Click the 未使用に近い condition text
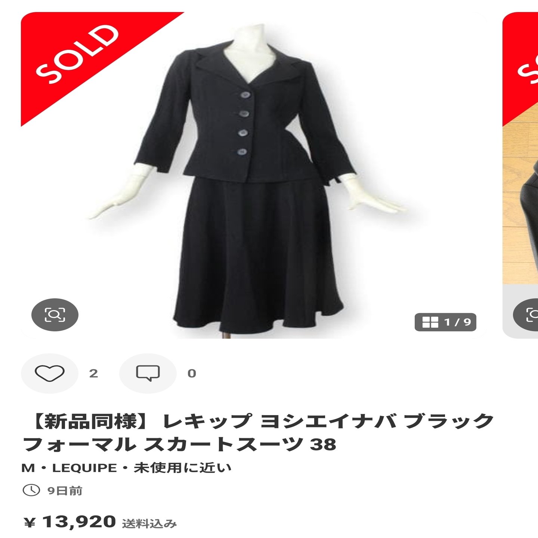 183,468
